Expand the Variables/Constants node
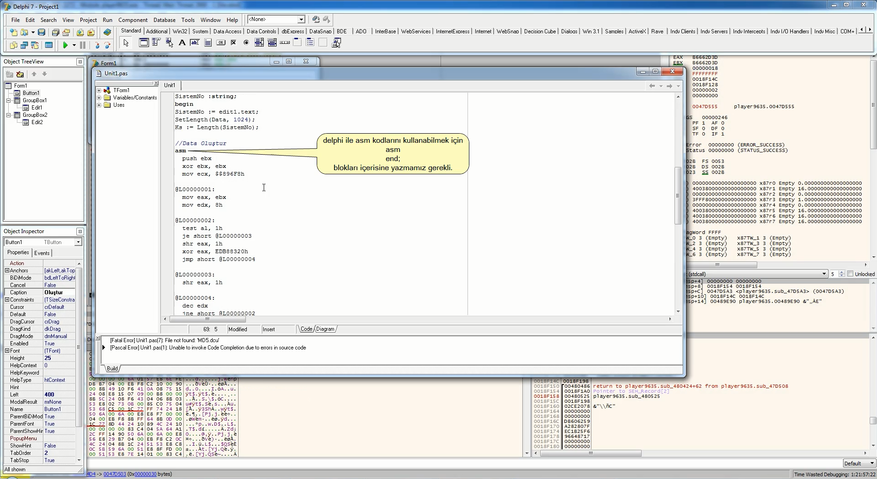Viewport: 877px width, 479px height. (99, 98)
